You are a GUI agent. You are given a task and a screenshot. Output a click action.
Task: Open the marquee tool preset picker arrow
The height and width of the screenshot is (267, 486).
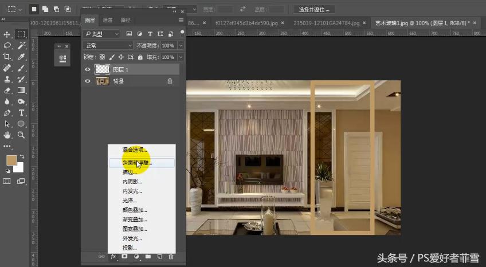tap(20, 10)
